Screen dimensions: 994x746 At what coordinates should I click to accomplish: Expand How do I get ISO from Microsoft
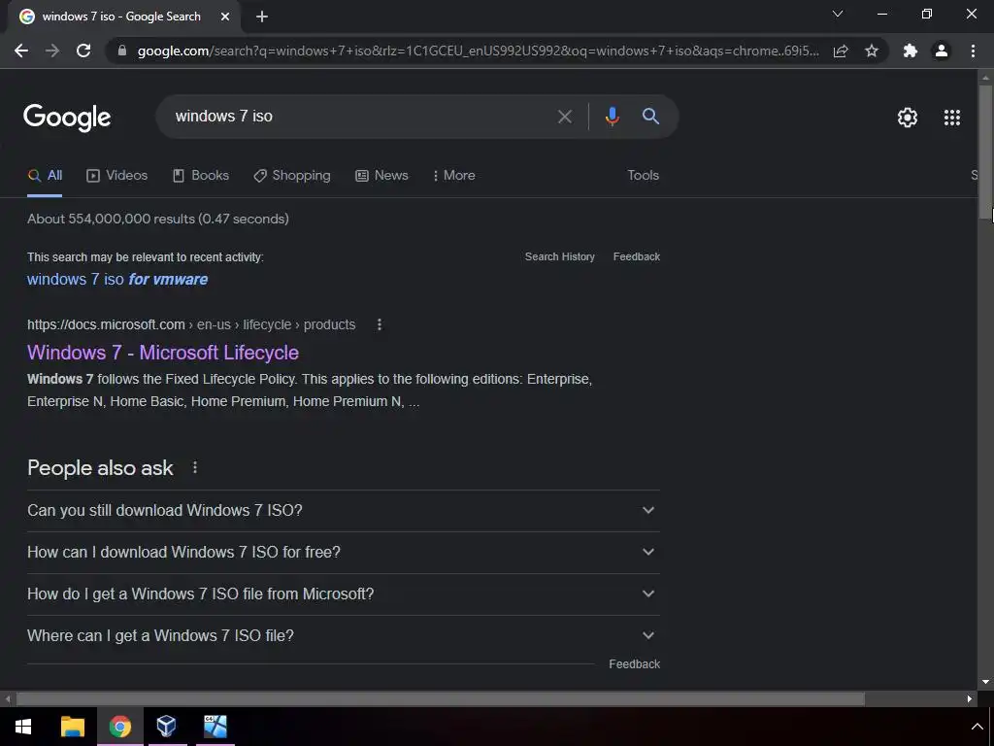(x=344, y=594)
